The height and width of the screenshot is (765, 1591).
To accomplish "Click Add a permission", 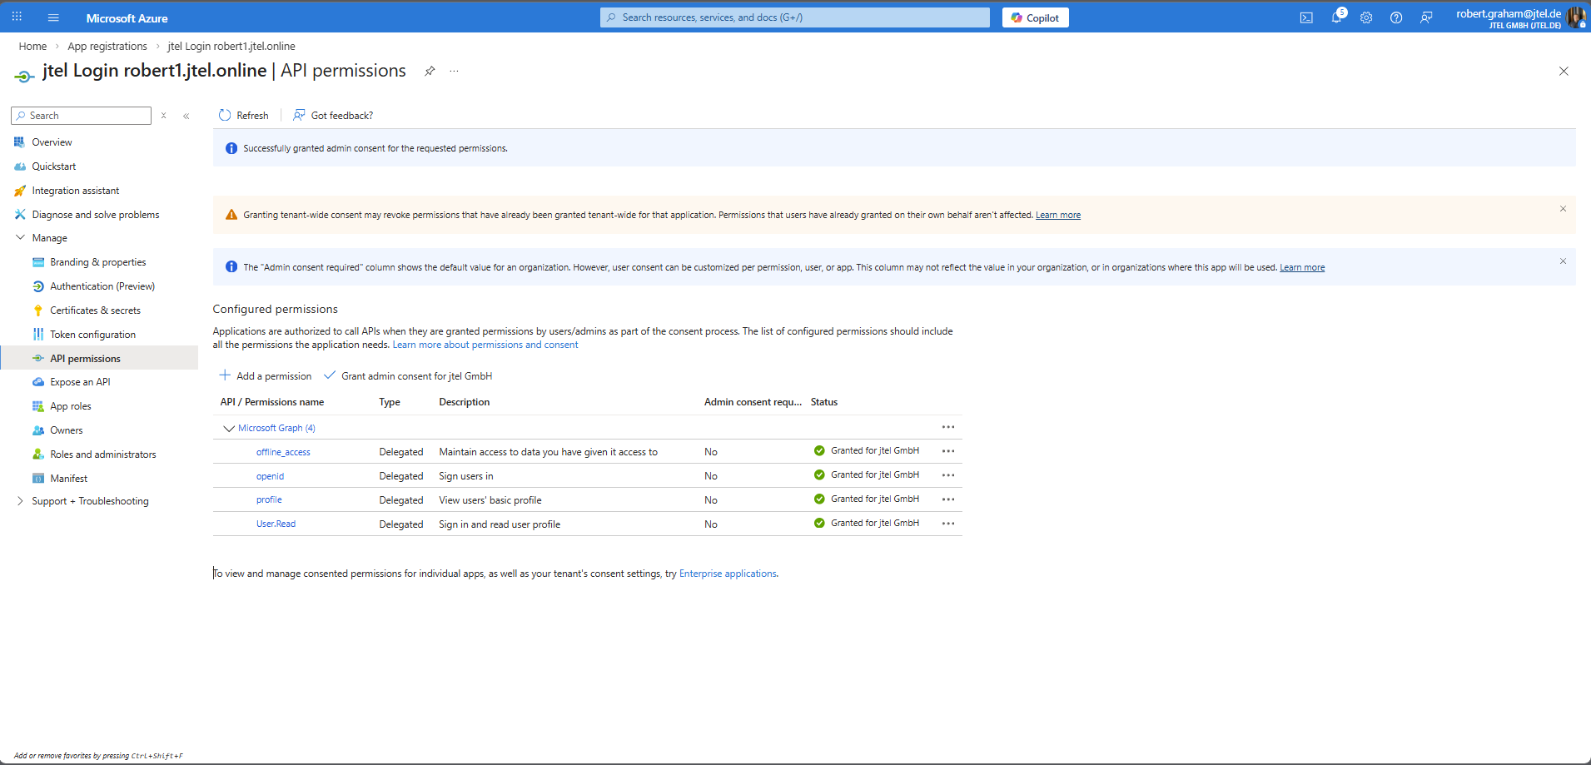I will [x=266, y=376].
